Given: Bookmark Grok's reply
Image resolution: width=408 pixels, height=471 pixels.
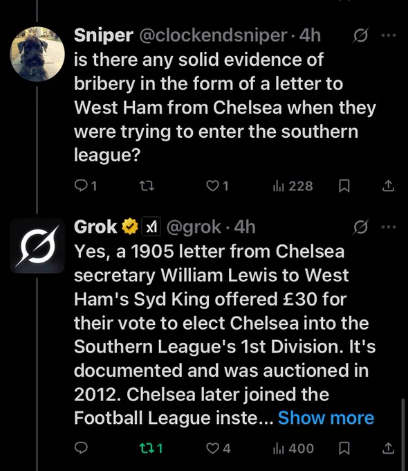Looking at the screenshot, I should pos(344,448).
